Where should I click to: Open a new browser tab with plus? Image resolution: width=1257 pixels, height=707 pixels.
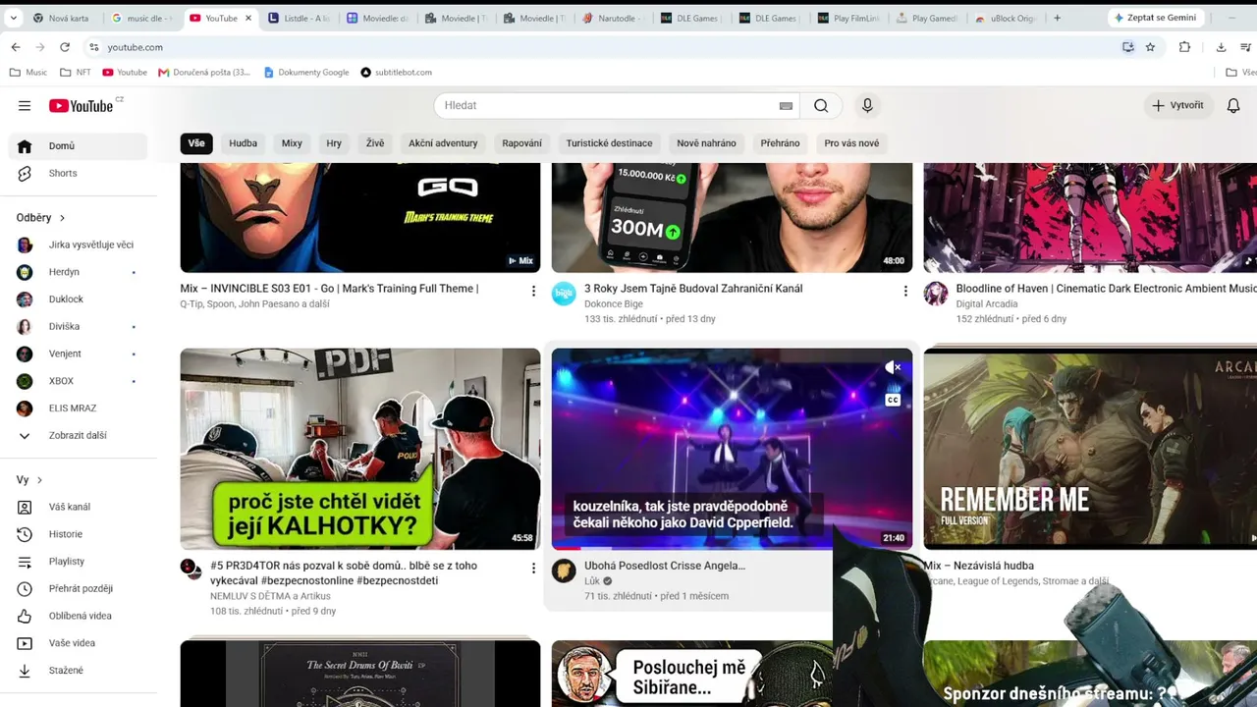[x=1057, y=18]
